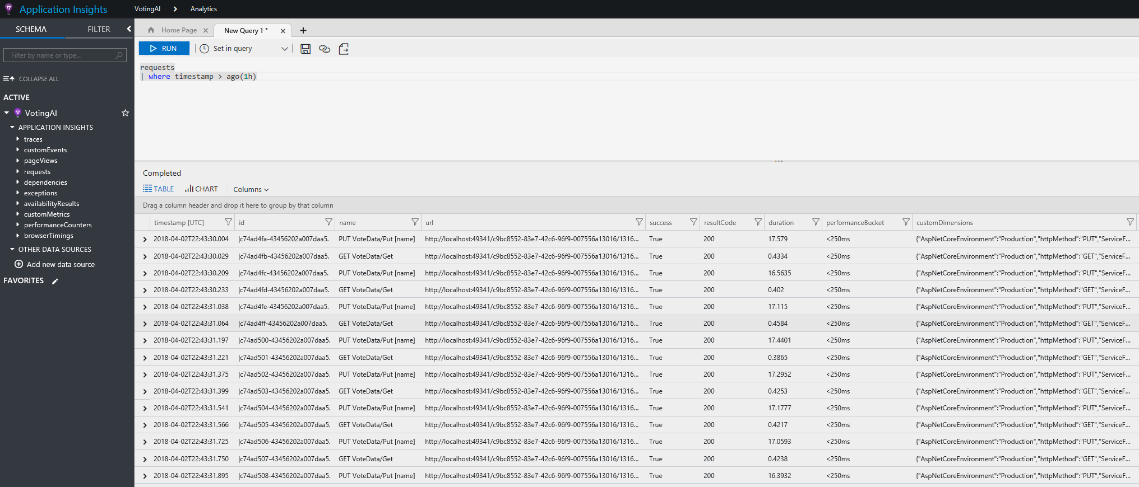Open the Set in query time range dropdown
Image resolution: width=1139 pixels, height=487 pixels.
coord(244,49)
